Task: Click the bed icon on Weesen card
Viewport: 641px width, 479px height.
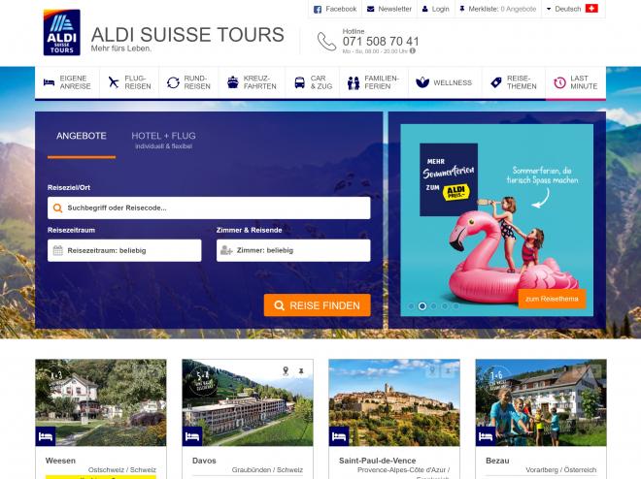Action: point(46,436)
